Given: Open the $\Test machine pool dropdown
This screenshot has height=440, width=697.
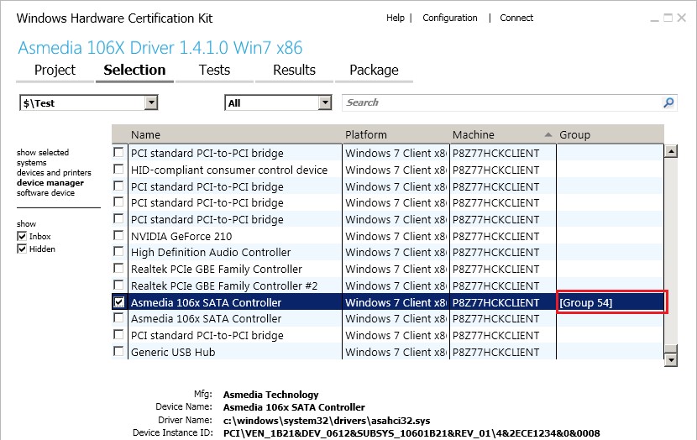Looking at the screenshot, I should coord(88,102).
